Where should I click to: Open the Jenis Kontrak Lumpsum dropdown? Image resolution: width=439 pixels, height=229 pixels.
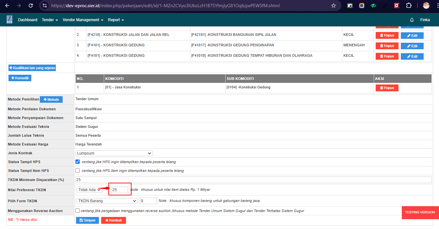[x=114, y=153]
